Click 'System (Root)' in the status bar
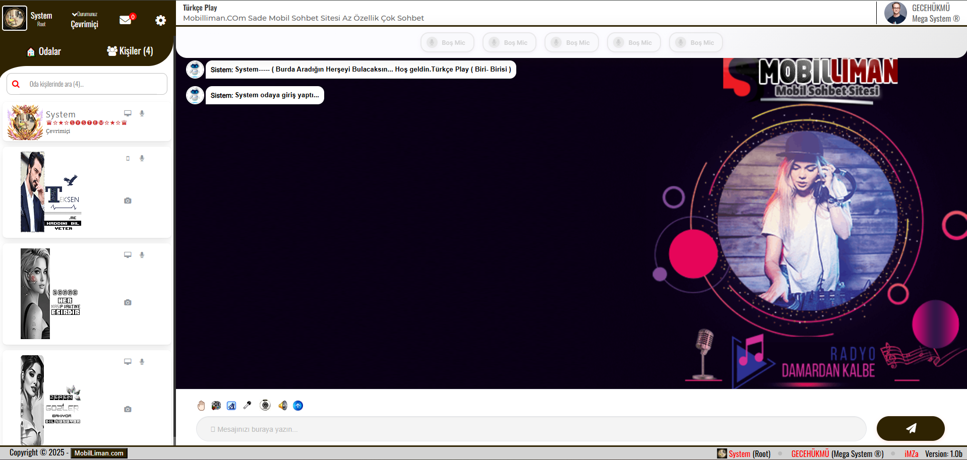967x460 pixels. coord(750,453)
